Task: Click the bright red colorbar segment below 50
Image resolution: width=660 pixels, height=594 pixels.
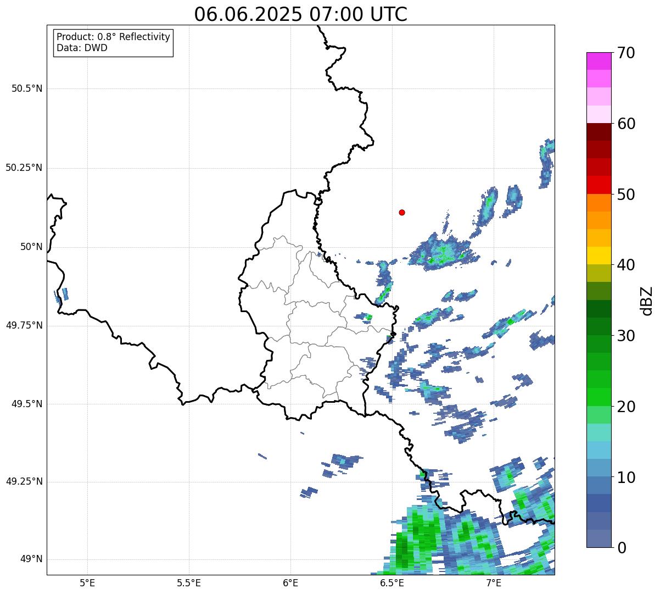Action: click(x=599, y=185)
